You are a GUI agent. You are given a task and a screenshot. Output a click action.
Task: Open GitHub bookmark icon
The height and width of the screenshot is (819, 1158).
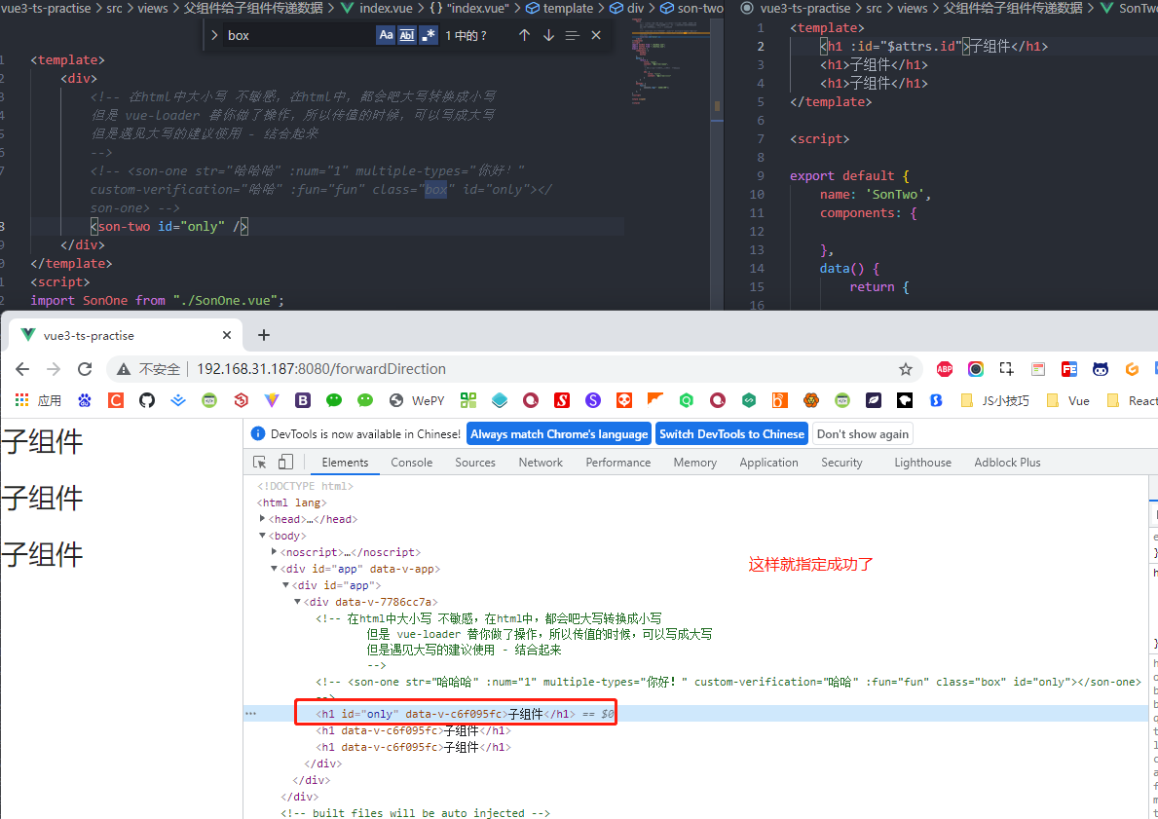147,400
